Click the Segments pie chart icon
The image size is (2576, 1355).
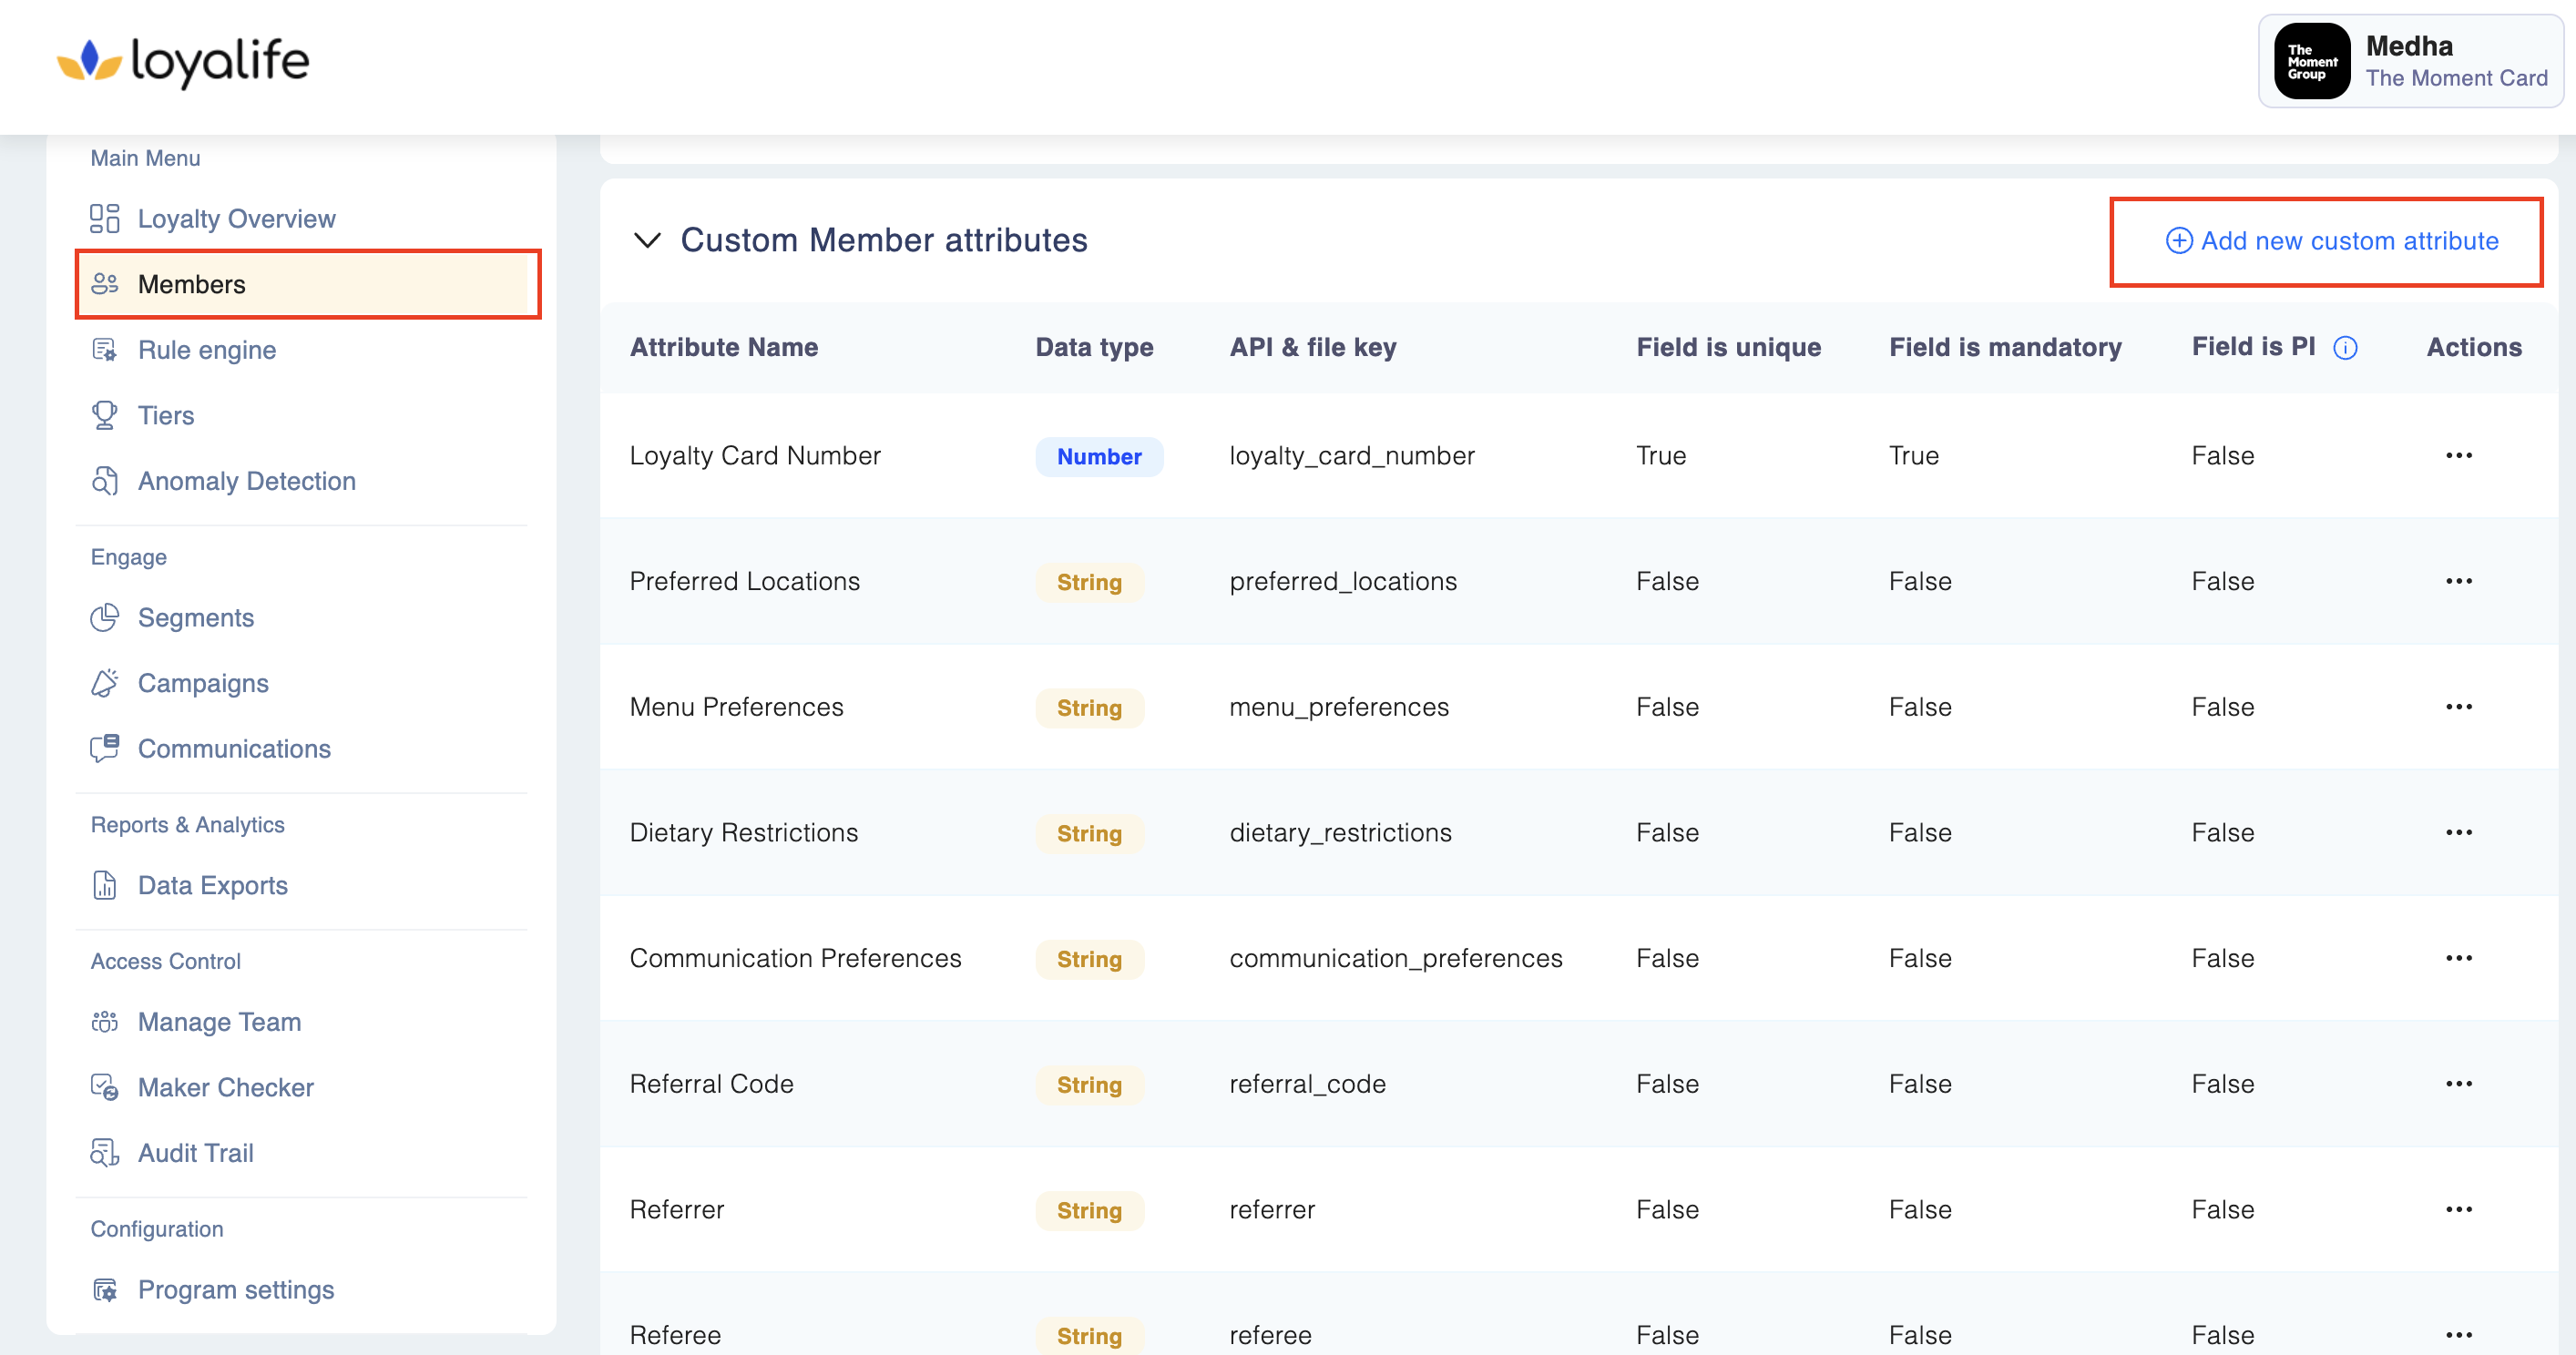104,617
